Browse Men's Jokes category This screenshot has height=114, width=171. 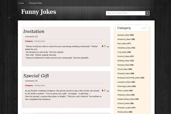[x=123, y=91]
